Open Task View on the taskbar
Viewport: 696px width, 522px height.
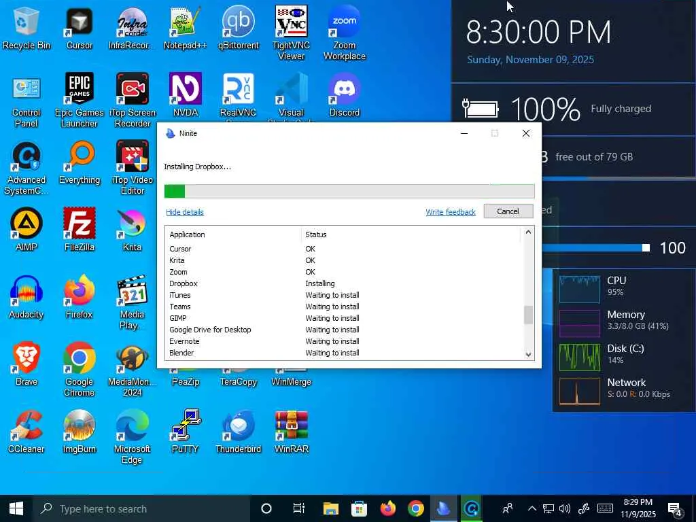[x=299, y=508]
